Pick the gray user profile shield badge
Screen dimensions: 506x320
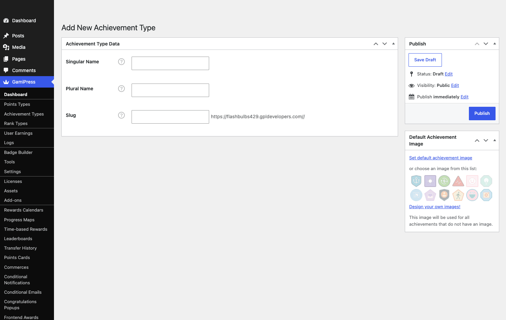pos(444,195)
